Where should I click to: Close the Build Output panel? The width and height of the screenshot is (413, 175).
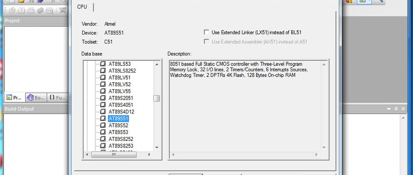coord(403,108)
